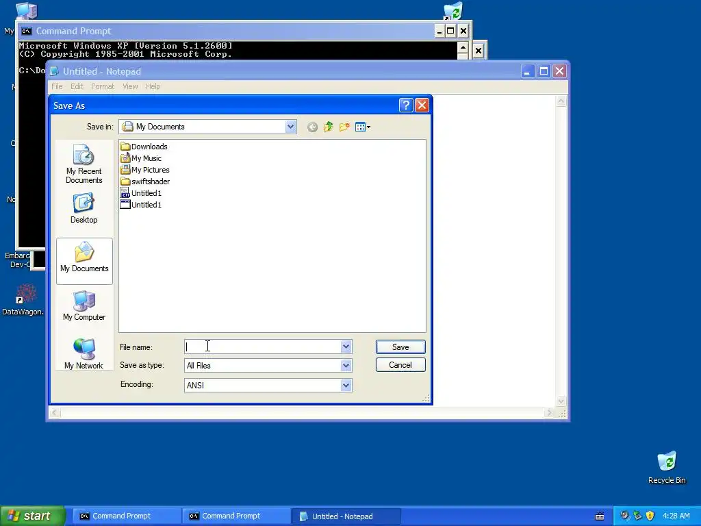Select Desktop in the places bar

[84, 208]
